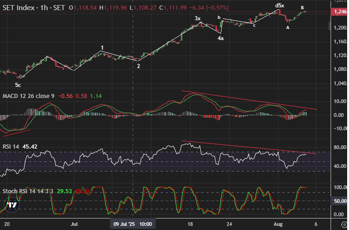Click the change value −6.34 (−0.57%)
Screen dimensions: 349x230
pos(209,8)
